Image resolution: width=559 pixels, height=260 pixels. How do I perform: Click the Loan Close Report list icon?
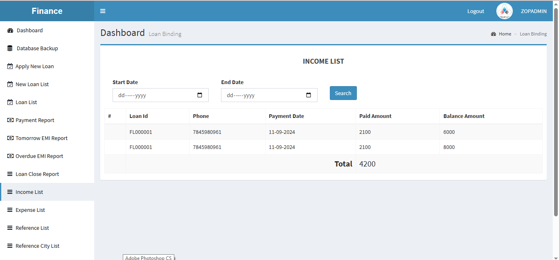click(x=10, y=174)
